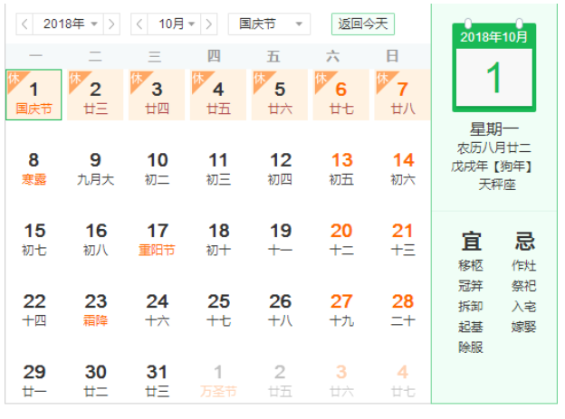Click the 返回今天 button

point(363,24)
